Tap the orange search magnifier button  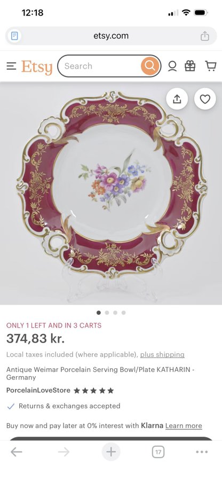coord(150,66)
